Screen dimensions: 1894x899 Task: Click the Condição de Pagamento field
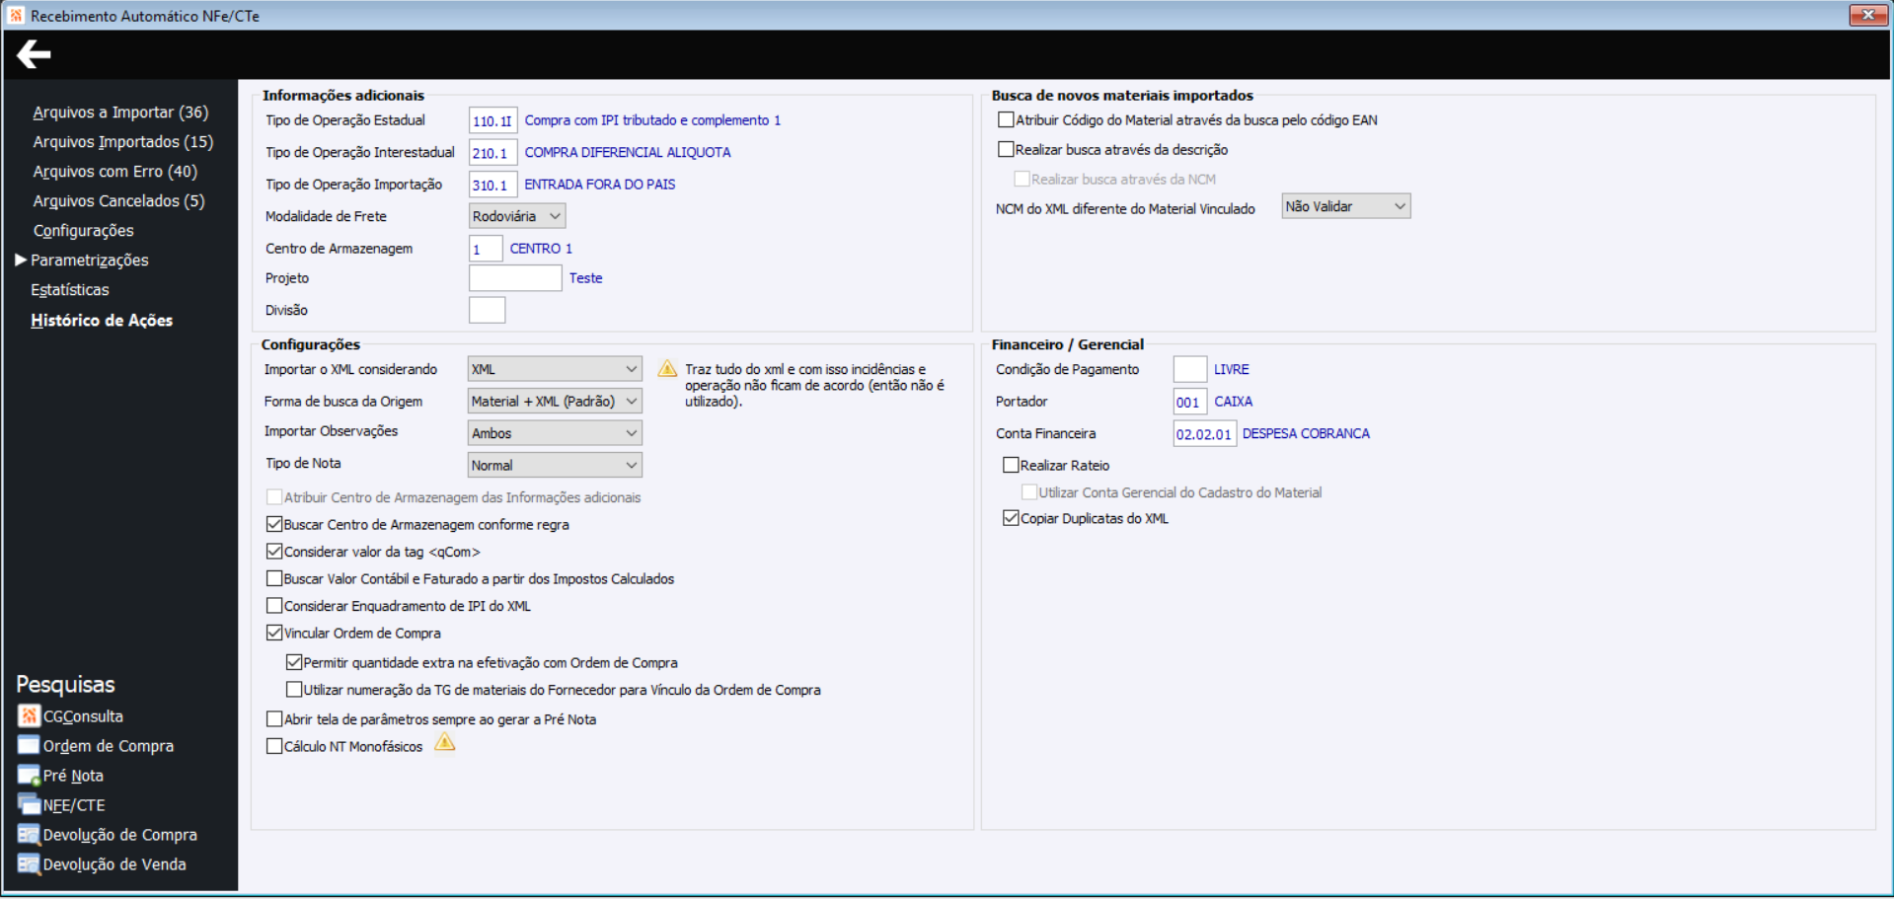coord(1189,369)
